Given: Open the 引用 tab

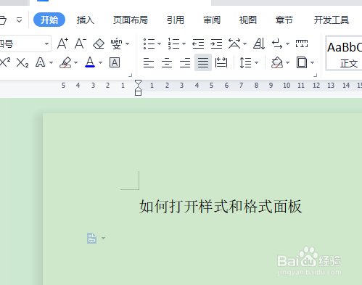Looking at the screenshot, I should click(176, 20).
